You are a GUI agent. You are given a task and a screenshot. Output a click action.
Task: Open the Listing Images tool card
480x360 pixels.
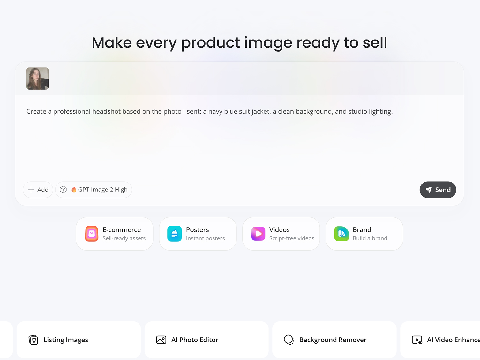coord(79,340)
